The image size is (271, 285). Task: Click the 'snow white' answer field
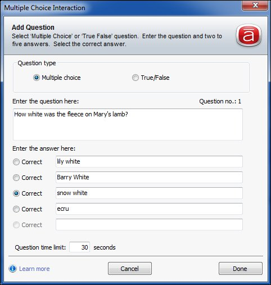149,193
